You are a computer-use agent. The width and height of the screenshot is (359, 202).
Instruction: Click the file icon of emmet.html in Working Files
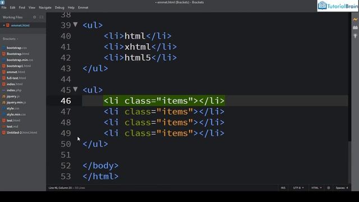point(8,25)
